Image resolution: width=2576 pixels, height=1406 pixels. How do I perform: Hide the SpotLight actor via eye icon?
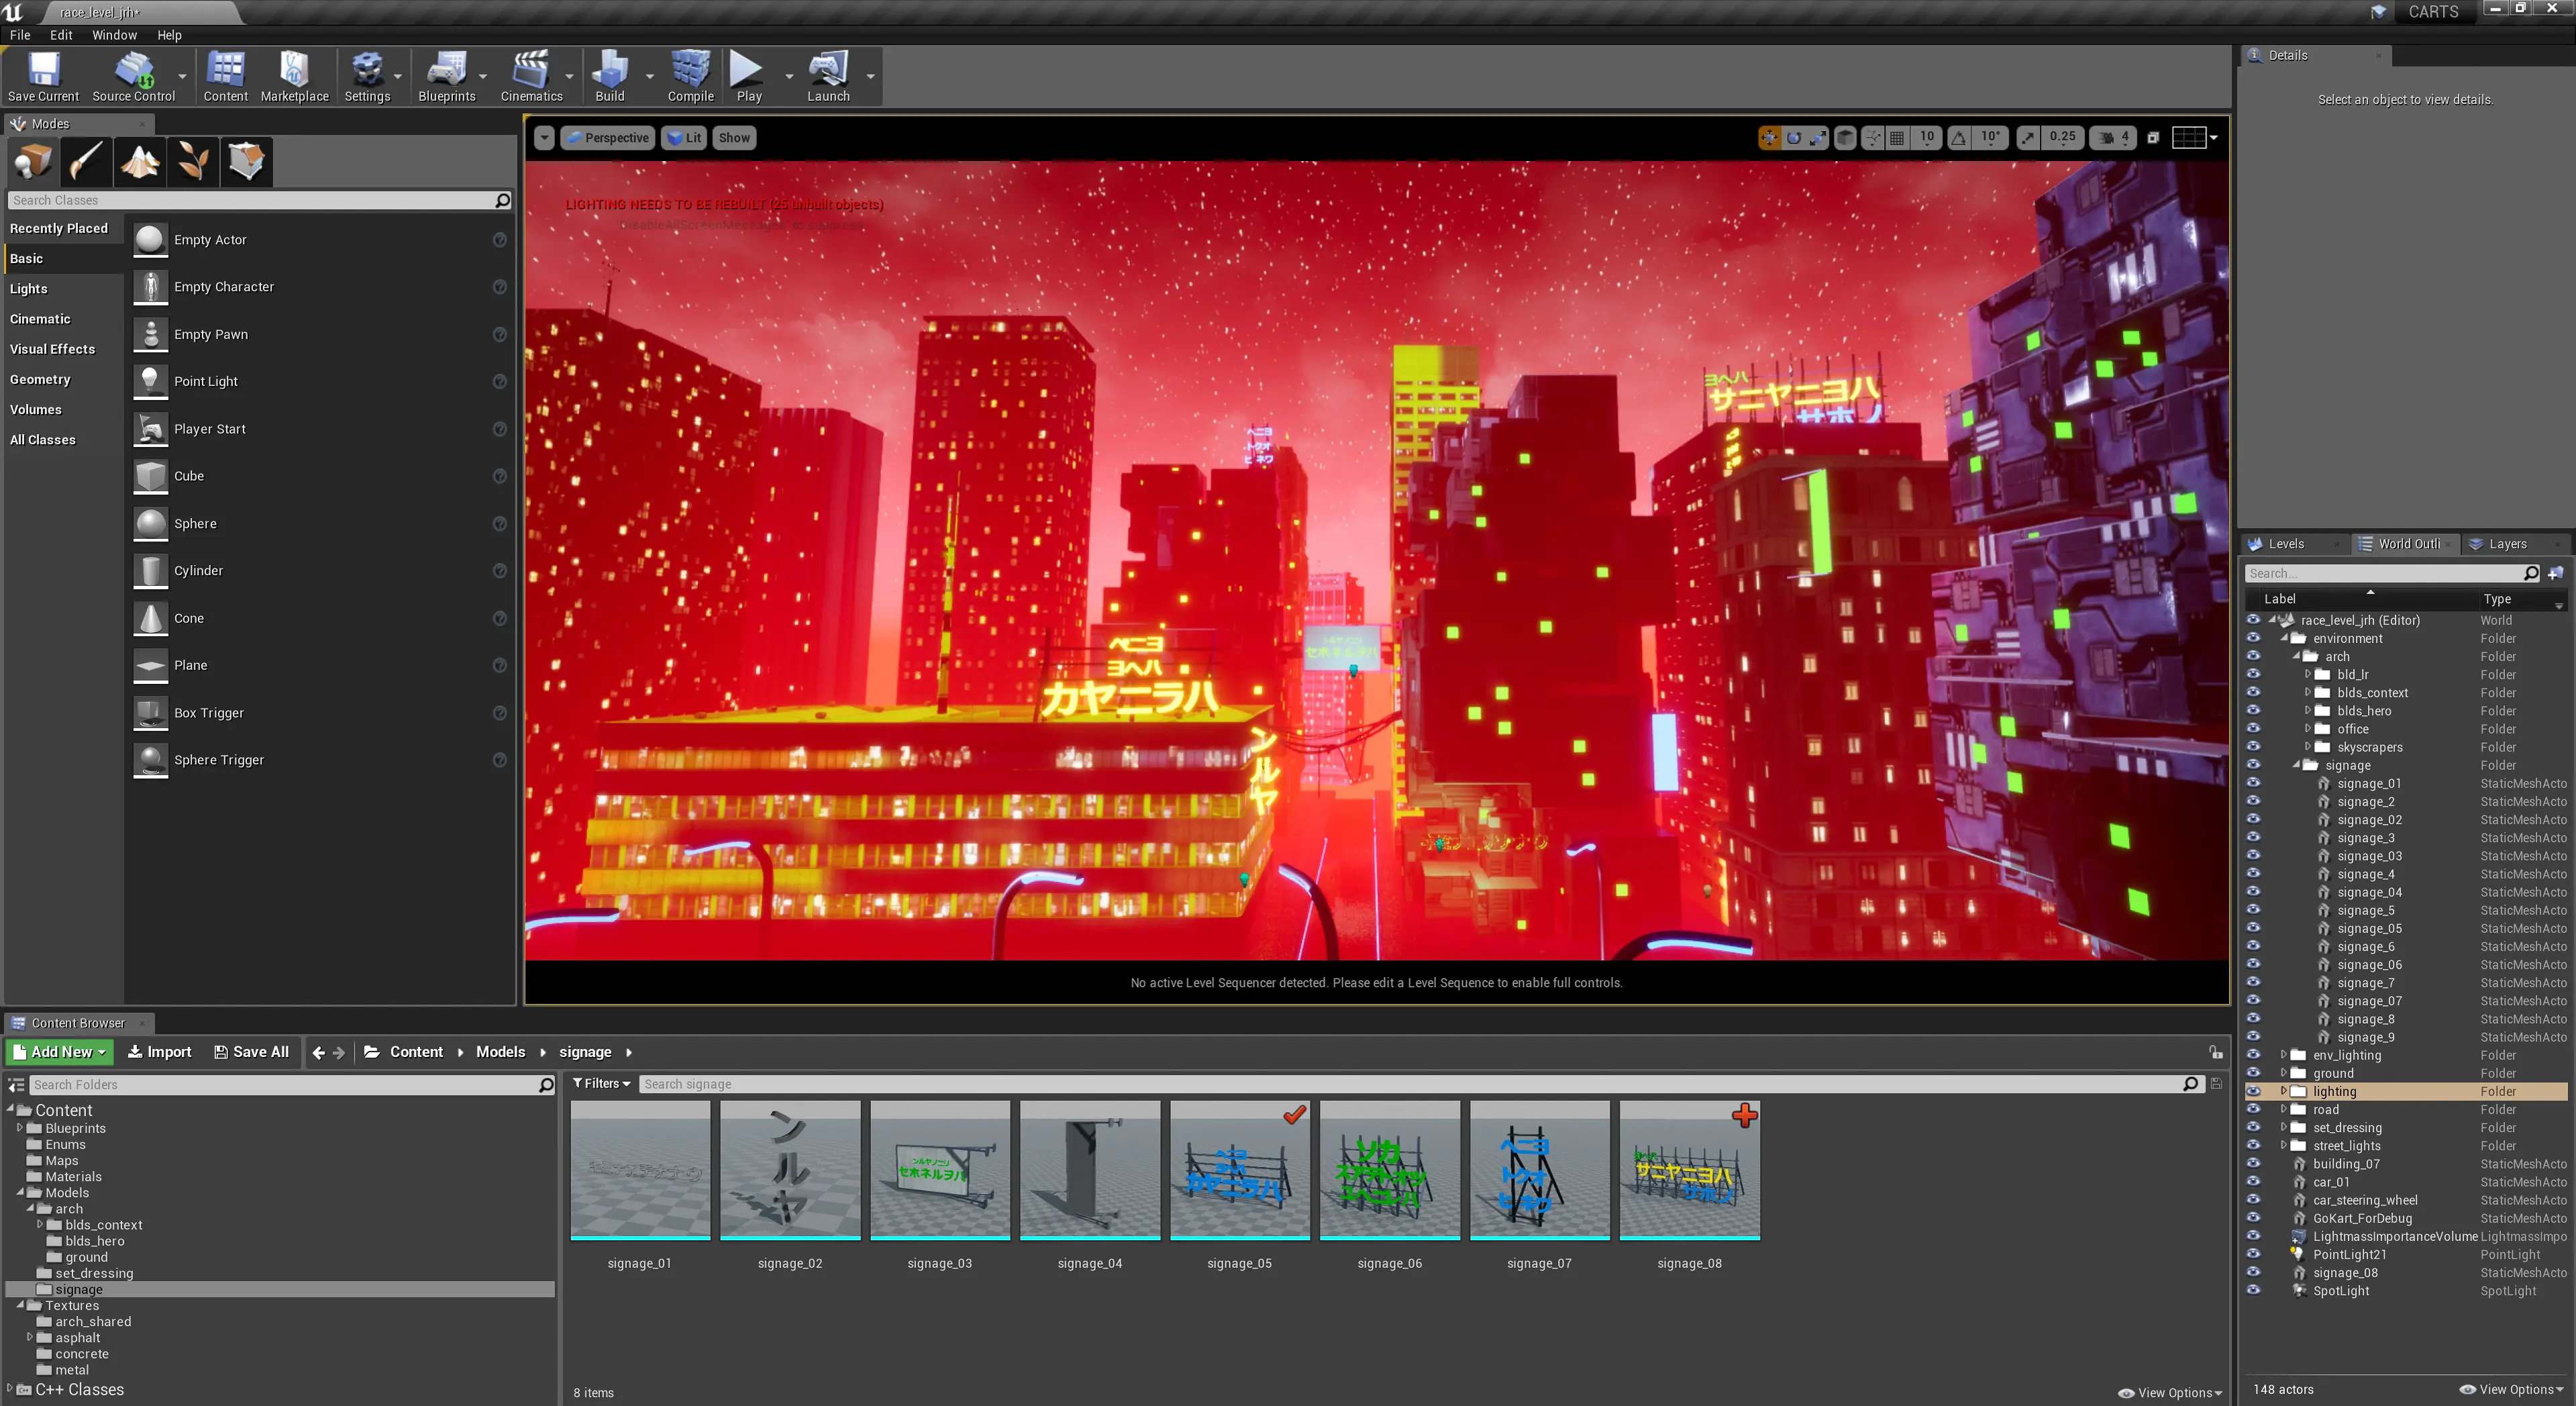click(2253, 1290)
